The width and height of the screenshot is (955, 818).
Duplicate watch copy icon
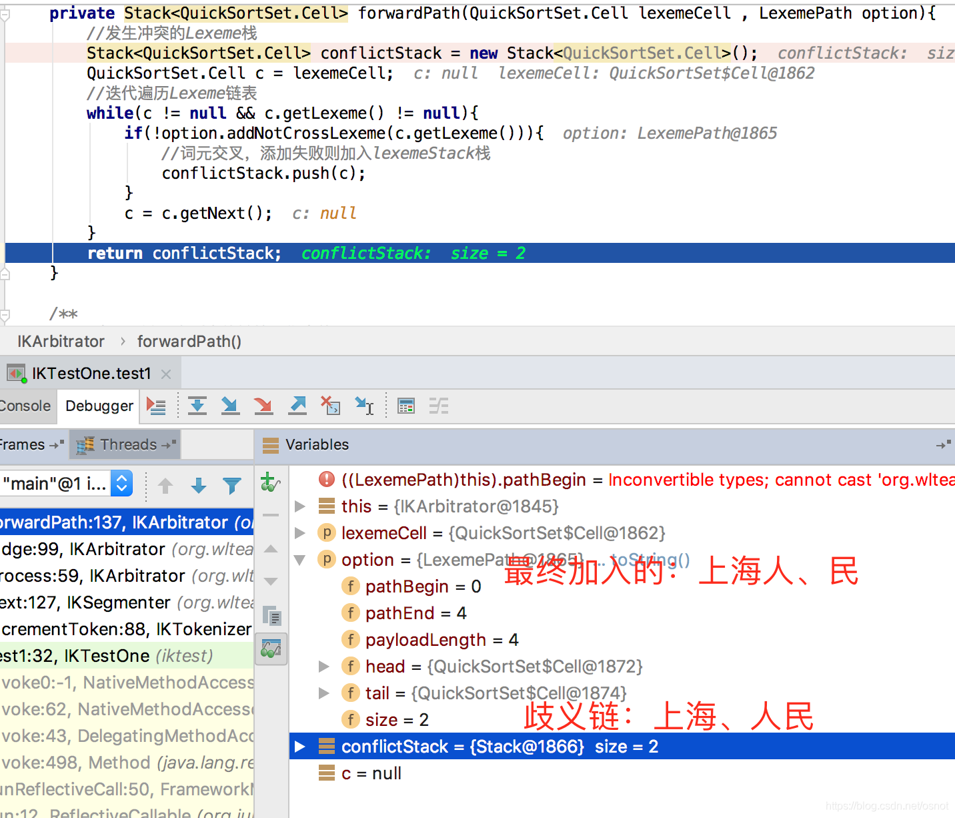coord(271,616)
